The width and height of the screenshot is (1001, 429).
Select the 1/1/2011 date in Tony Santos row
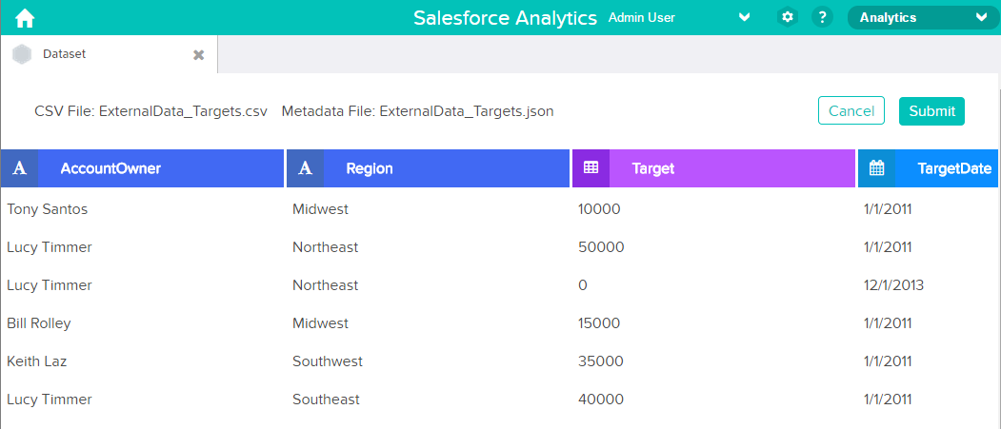pos(888,208)
